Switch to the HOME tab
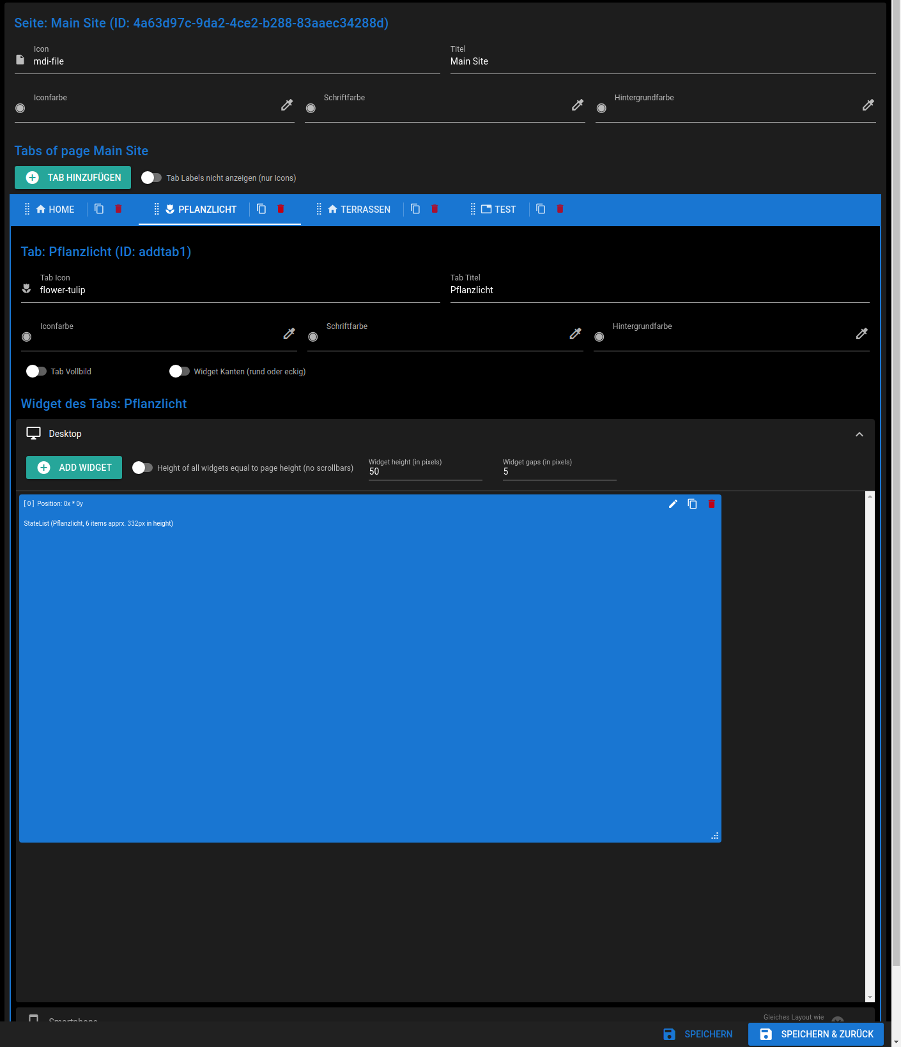Viewport: 901px width, 1047px height. [56, 210]
